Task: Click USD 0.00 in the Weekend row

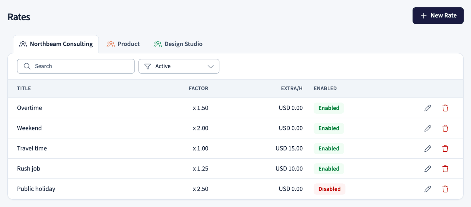Action: (291, 128)
